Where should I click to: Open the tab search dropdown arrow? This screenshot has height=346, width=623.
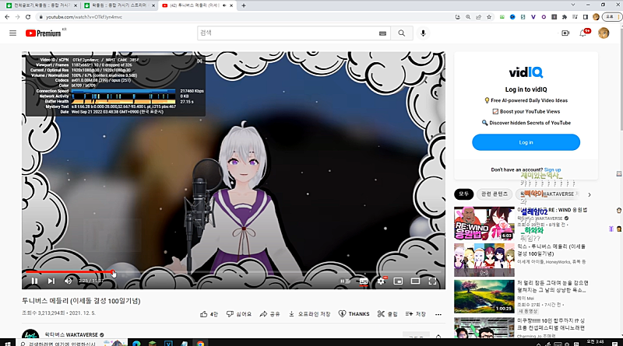572,5
